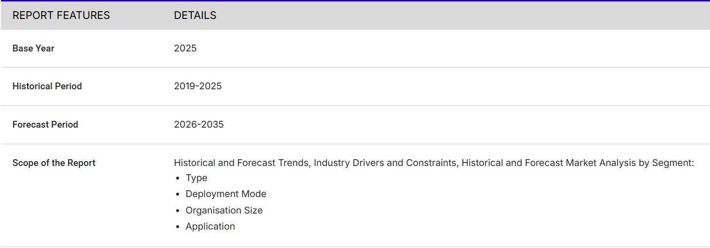This screenshot has width=710, height=248.
Task: Click the DETAILS column header
Action: pos(195,16)
